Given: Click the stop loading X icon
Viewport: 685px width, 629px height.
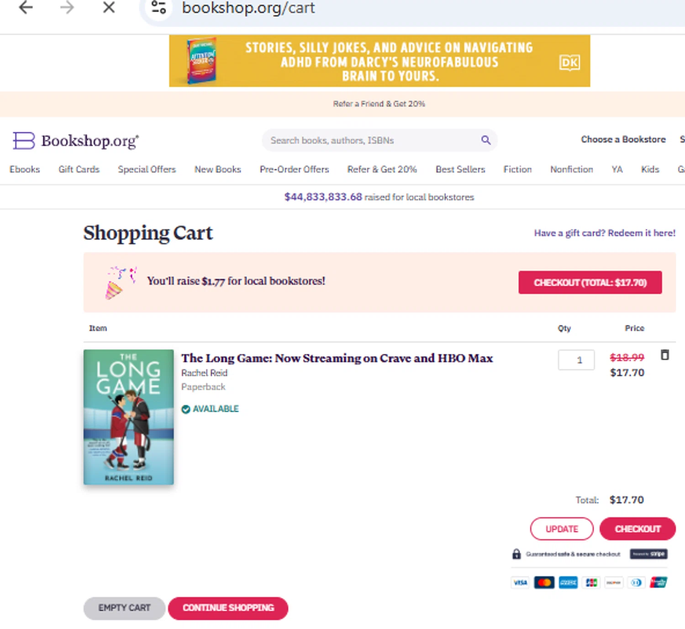Looking at the screenshot, I should 109,8.
